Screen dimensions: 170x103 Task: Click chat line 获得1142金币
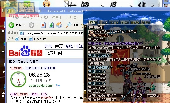coord(97,75)
